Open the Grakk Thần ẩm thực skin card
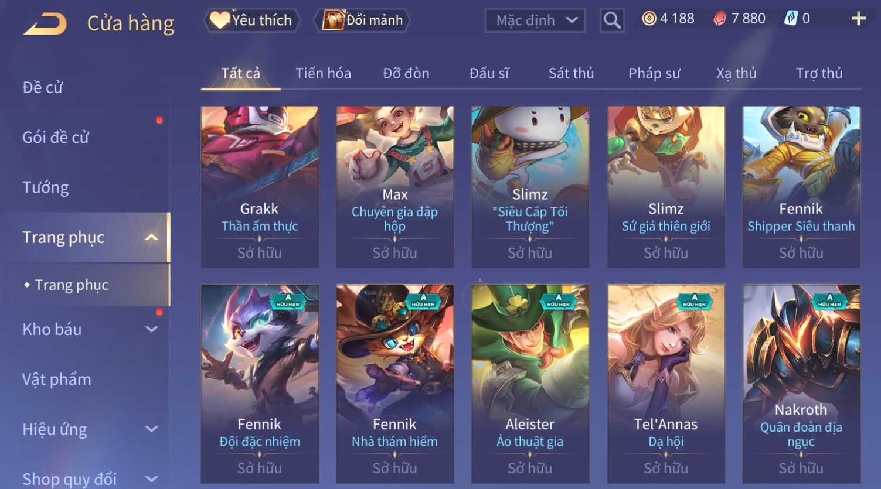The width and height of the screenshot is (881, 489). click(260, 187)
